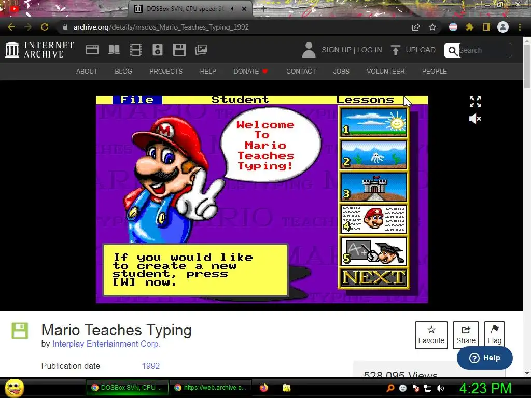531x398 pixels.
Task: Open the browser side panel icon
Action: point(486,27)
